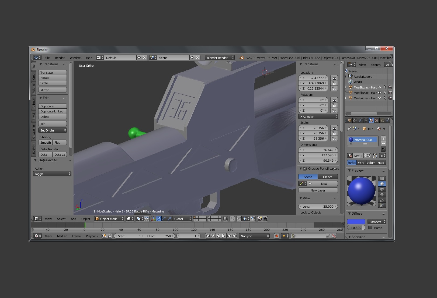Open the 3D viewport Add menu

click(73, 219)
